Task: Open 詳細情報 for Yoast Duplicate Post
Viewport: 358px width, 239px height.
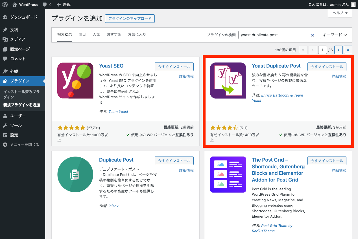Action: [x=339, y=76]
